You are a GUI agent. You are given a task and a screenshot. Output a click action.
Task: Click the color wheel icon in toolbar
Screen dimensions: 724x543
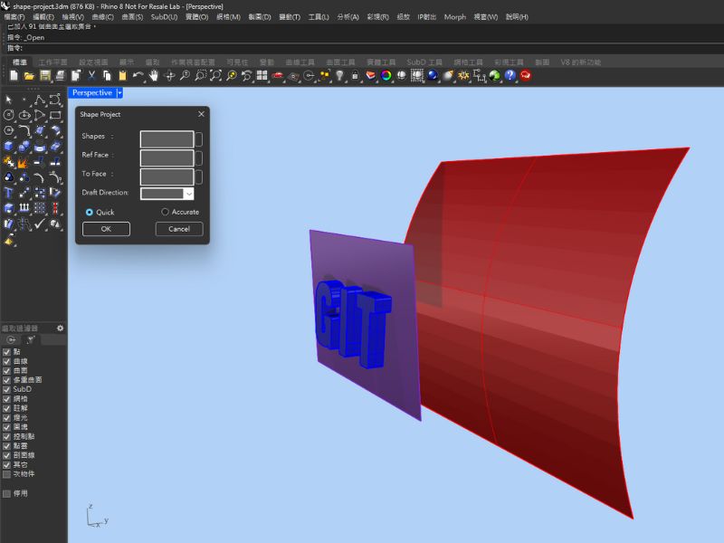(386, 75)
